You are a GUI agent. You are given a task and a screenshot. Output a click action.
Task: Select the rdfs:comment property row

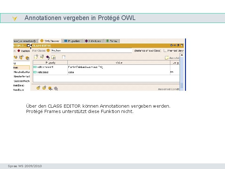click(106, 67)
